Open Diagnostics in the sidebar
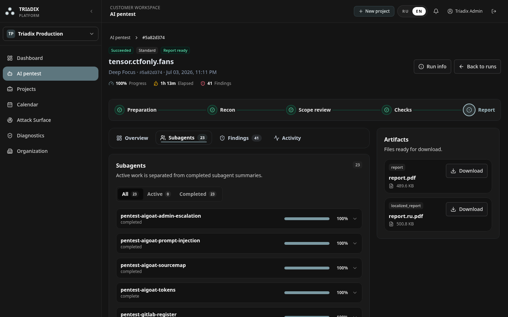 pyautogui.click(x=50, y=136)
